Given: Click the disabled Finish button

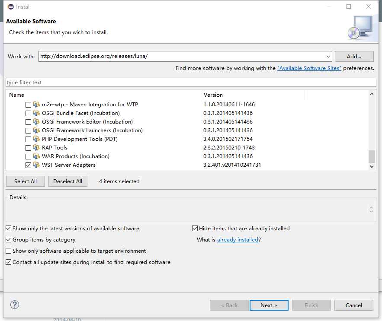Looking at the screenshot, I should (311, 305).
